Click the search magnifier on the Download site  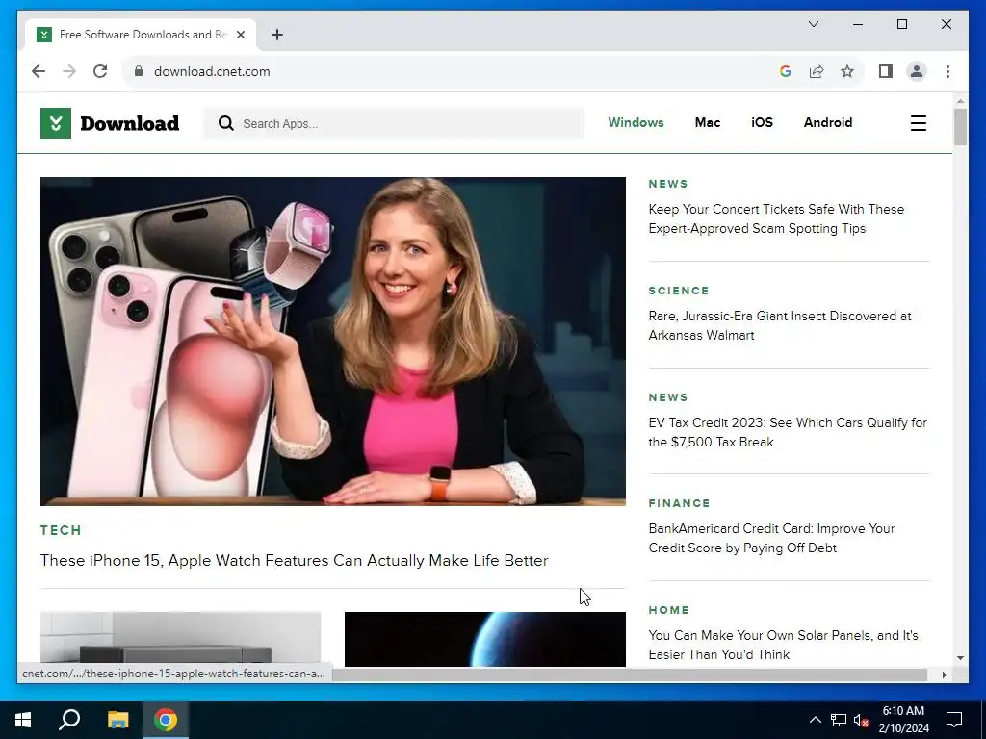click(225, 123)
